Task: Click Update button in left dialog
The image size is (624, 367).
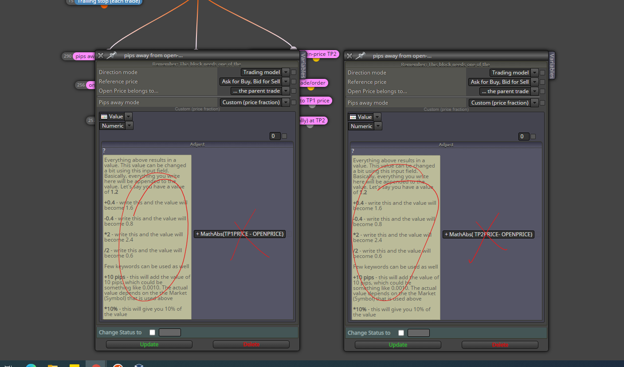Action: click(x=149, y=344)
